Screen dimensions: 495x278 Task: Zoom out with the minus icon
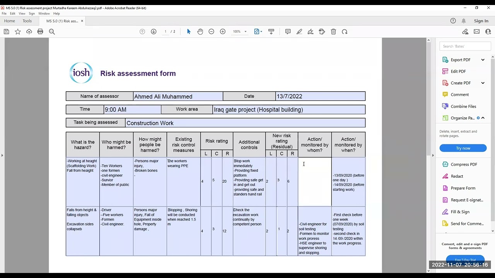coord(211,32)
